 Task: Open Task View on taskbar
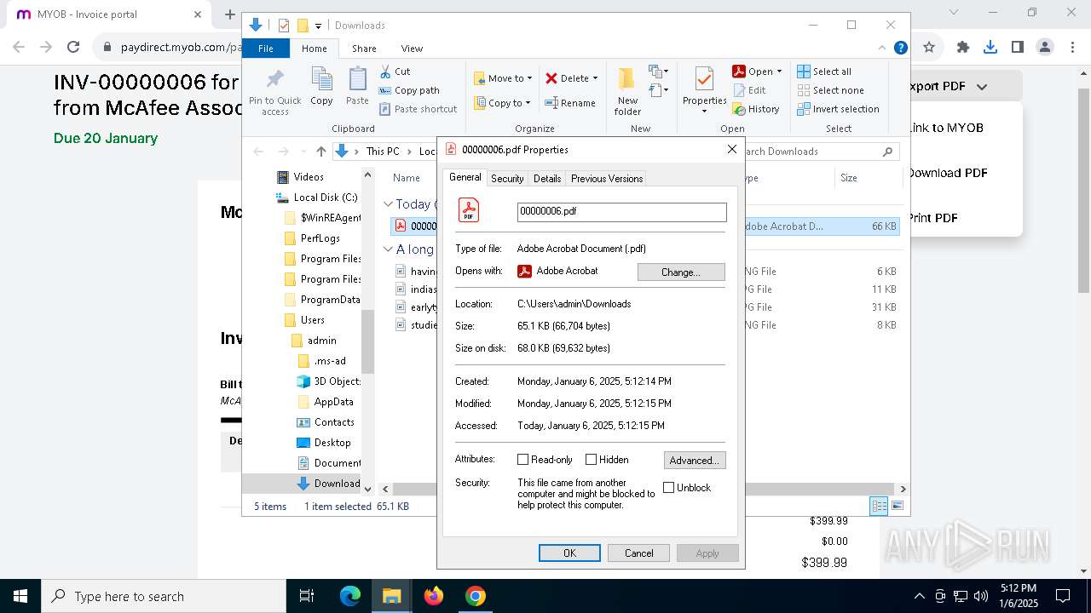[307, 596]
